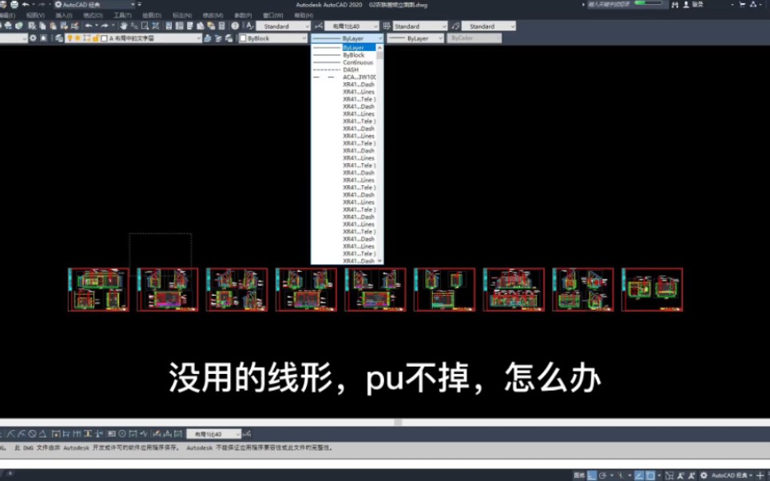This screenshot has height=481, width=770.
Task: Click the Pan hand icon
Action: (x=124, y=25)
